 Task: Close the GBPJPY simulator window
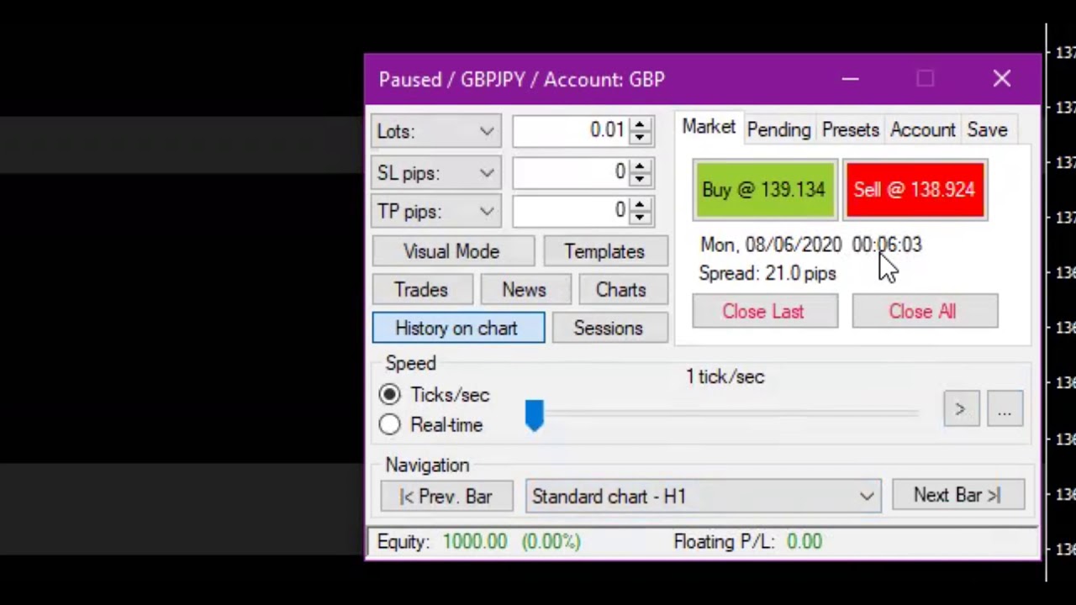[x=1001, y=79]
